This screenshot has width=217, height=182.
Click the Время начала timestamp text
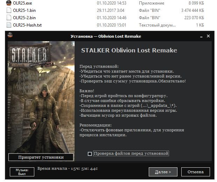[68, 168]
